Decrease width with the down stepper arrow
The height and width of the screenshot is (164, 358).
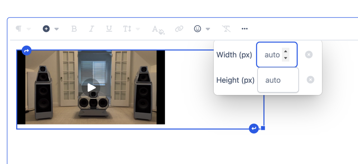click(x=285, y=58)
